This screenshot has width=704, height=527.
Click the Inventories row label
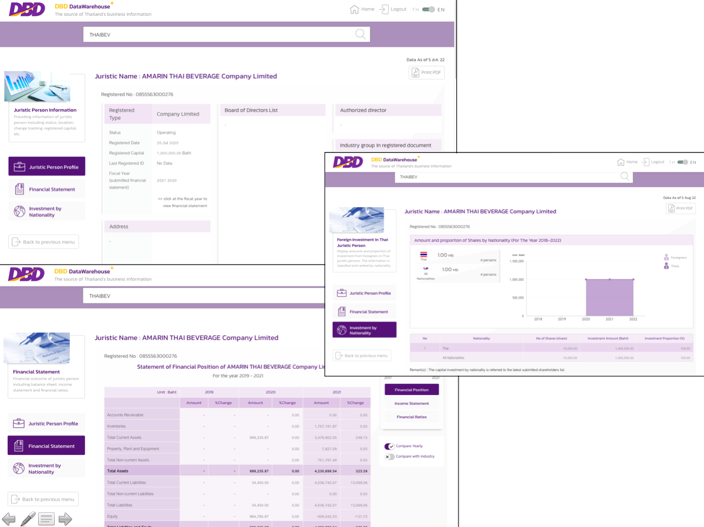[116, 426]
